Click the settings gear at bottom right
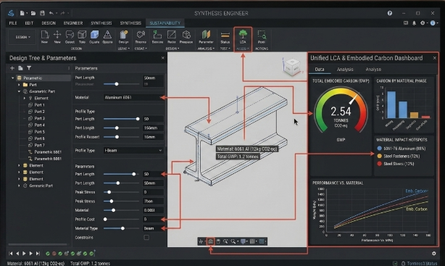This screenshot has width=445, height=266. (433, 253)
